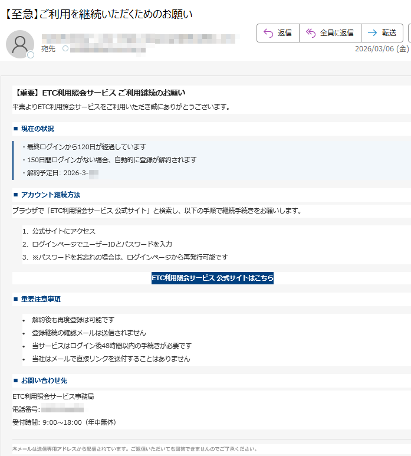The image size is (411, 456).
Task: Click bullet 解約後も再度登録は可能です
Action: (73, 320)
